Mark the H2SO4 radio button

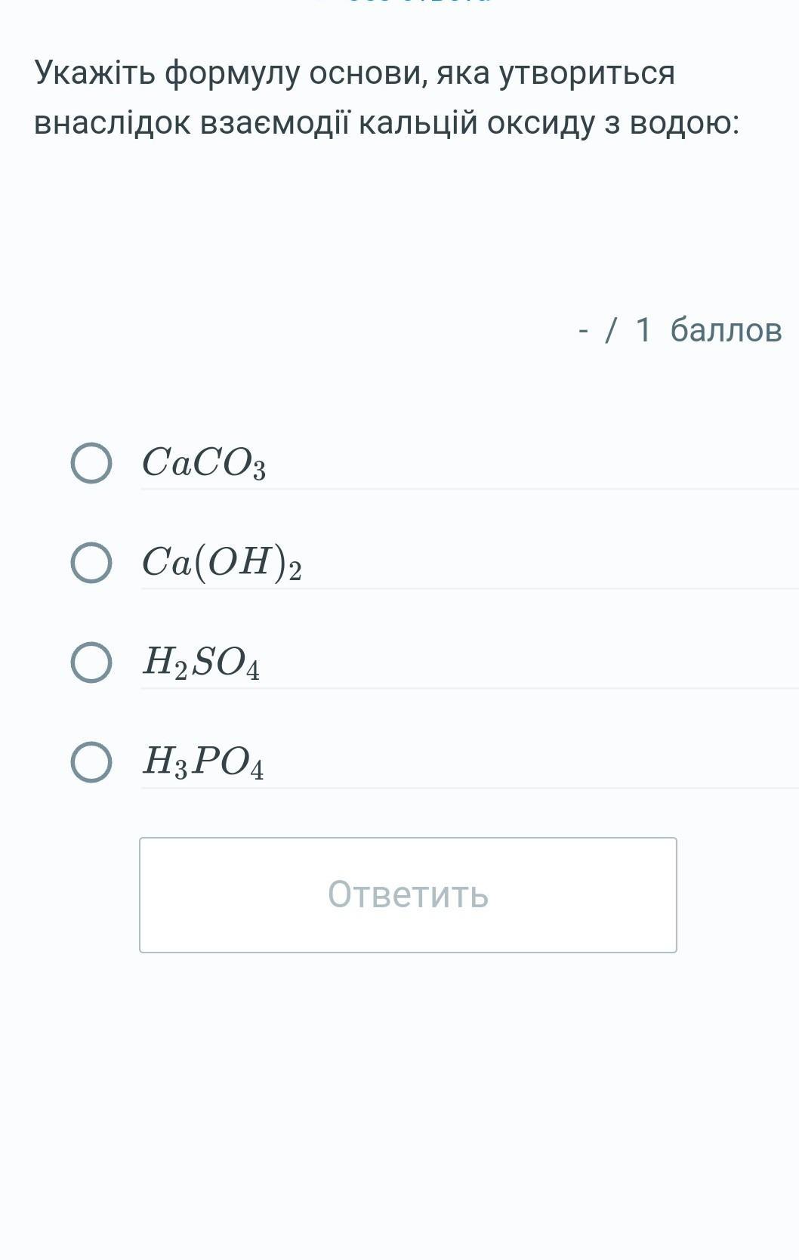click(x=91, y=662)
